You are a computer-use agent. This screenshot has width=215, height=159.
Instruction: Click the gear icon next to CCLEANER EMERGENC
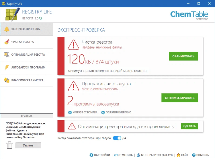click(x=103, y=113)
